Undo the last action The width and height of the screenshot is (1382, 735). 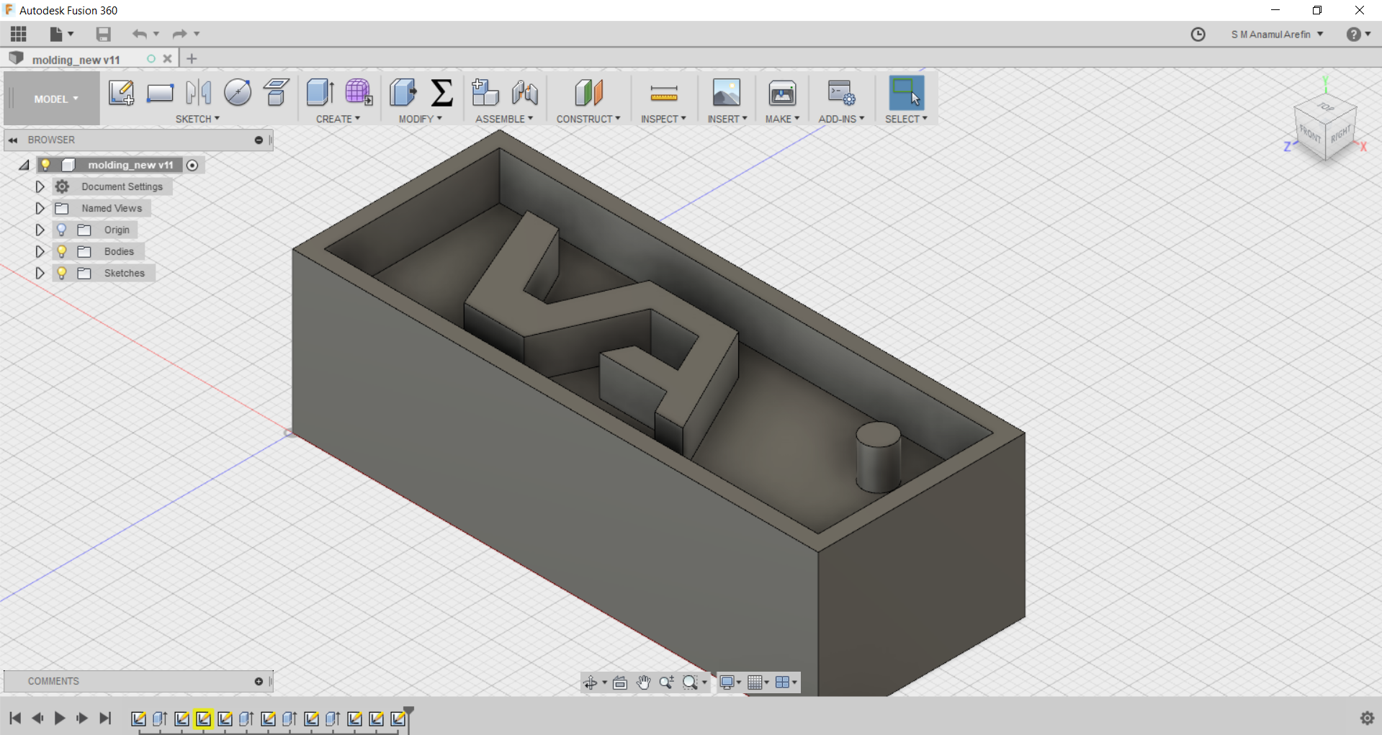(140, 34)
